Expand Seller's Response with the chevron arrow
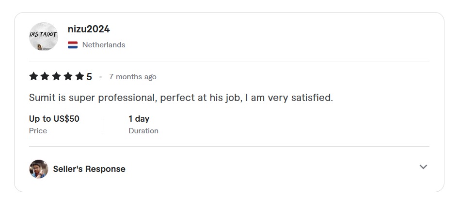Image resolution: width=459 pixels, height=199 pixels. (x=423, y=167)
